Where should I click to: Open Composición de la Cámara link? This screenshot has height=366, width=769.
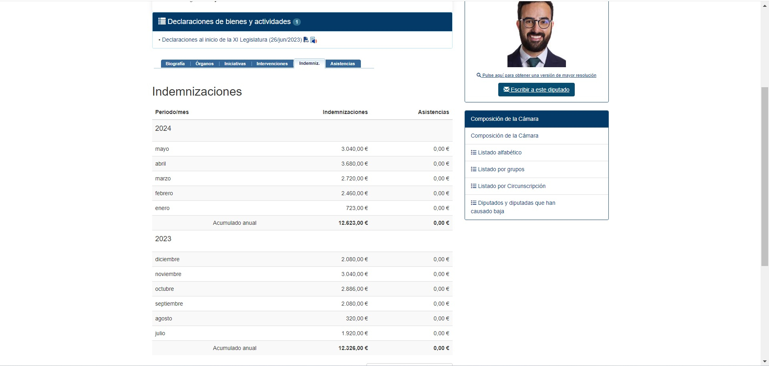(x=504, y=136)
